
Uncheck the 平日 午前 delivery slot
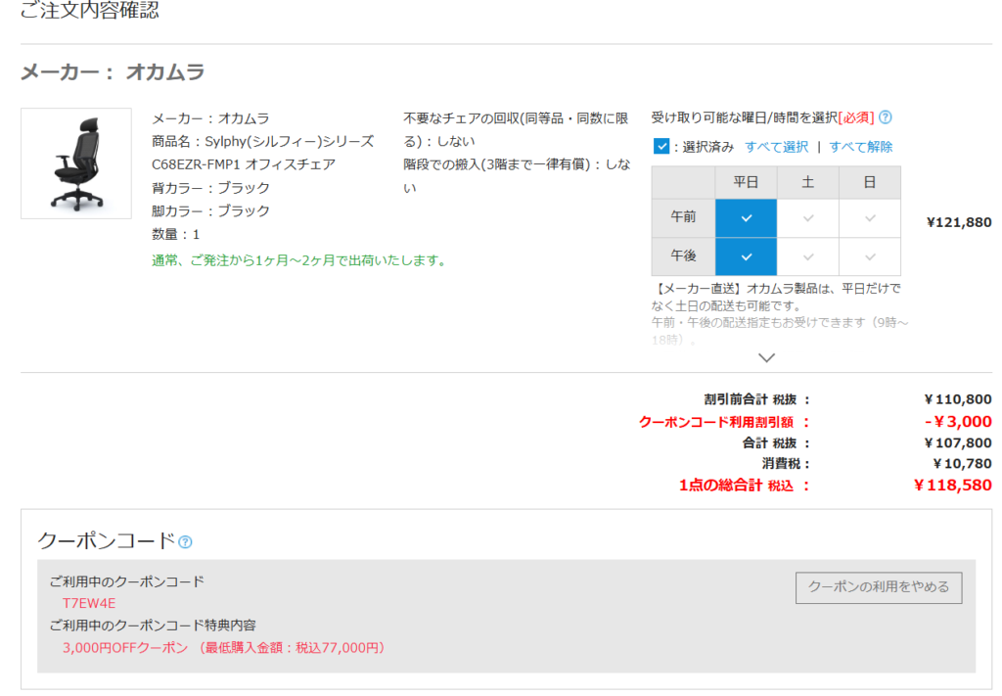pos(746,218)
